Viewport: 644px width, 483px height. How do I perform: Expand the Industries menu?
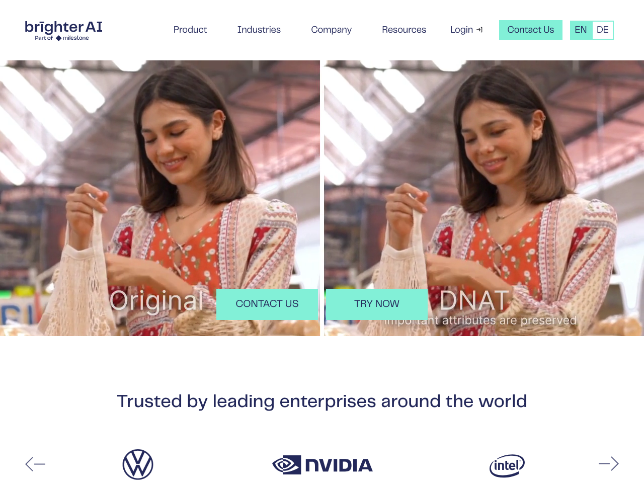coord(259,30)
